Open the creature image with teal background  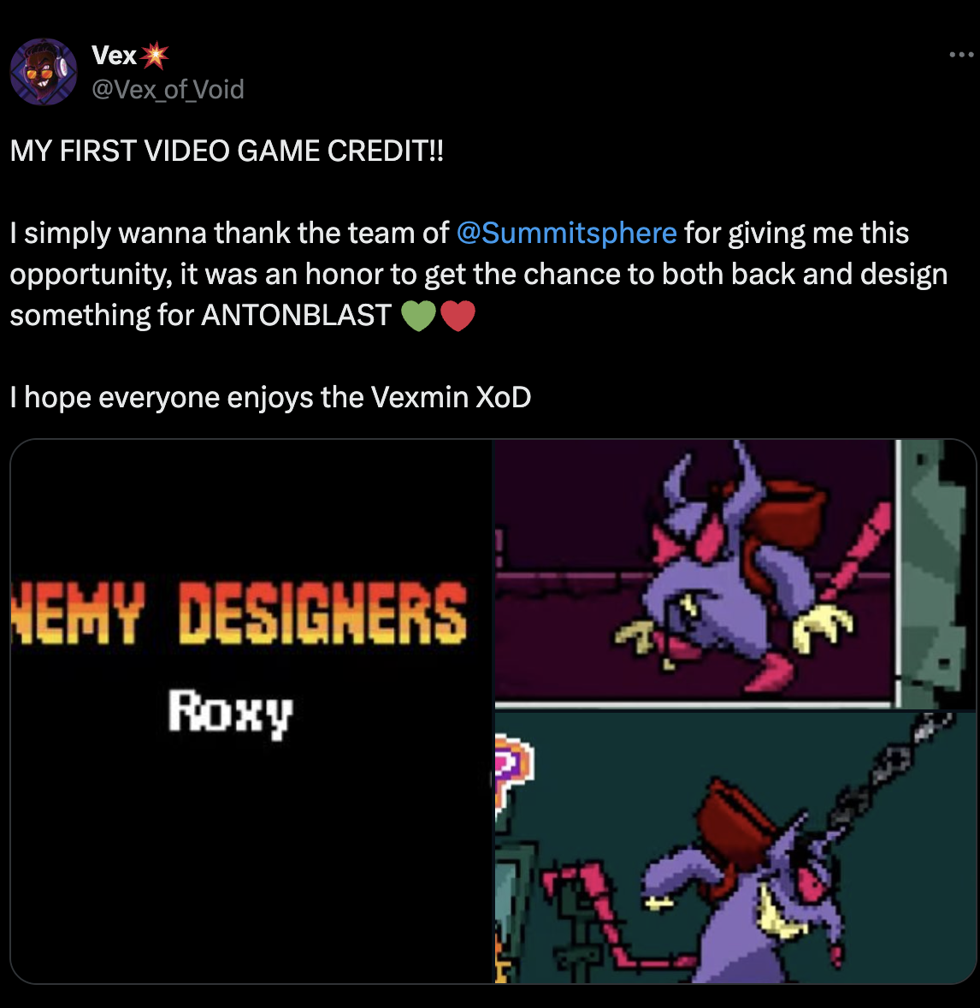[735, 847]
